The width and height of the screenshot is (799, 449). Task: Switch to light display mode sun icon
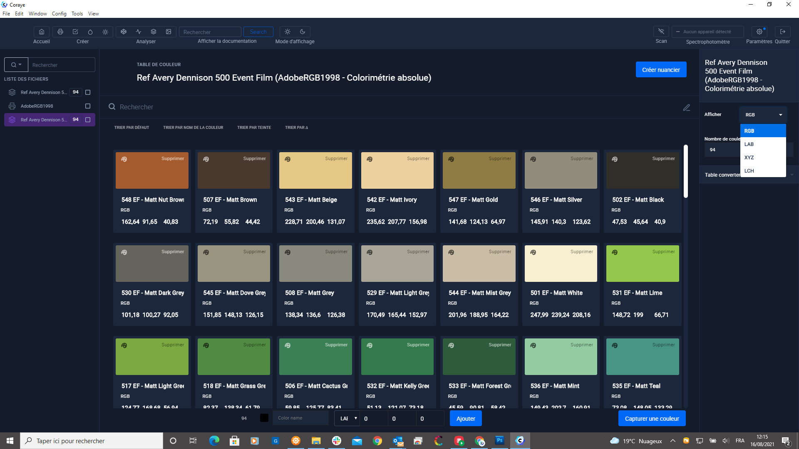pyautogui.click(x=288, y=32)
